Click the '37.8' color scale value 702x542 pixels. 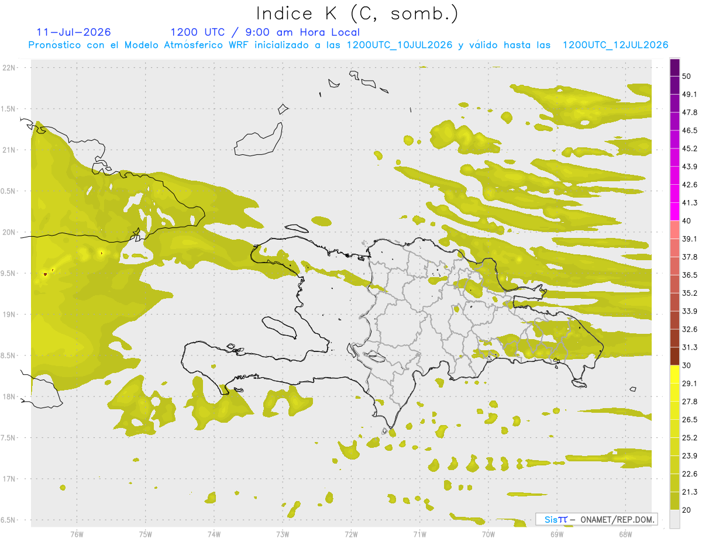690,257
